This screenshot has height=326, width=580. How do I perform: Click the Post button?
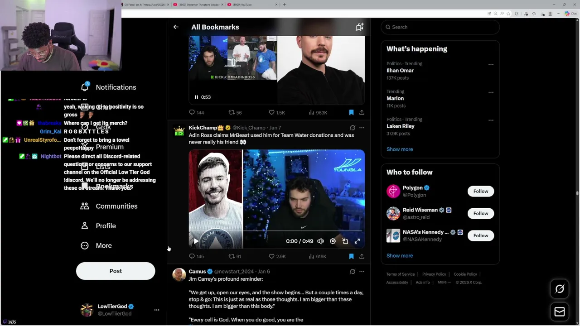[x=116, y=271]
